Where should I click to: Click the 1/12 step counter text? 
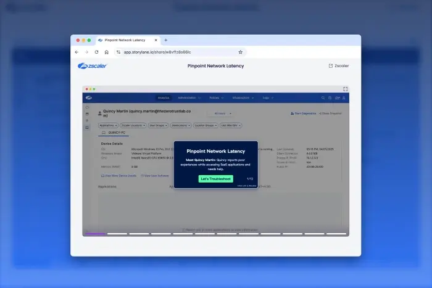(250, 179)
